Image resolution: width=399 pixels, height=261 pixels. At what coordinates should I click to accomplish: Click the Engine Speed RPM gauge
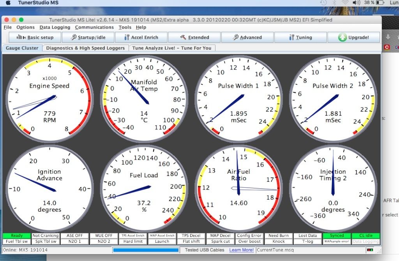tap(49, 99)
